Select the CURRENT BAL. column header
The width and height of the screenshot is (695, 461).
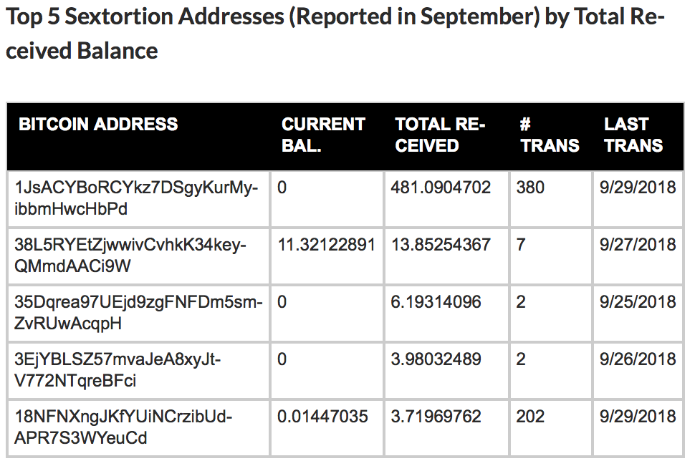click(x=323, y=135)
